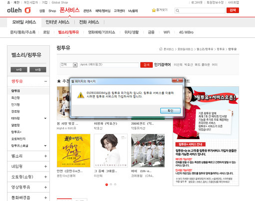Click the red search button beside Apink field
255x201 pixels.
146,65
